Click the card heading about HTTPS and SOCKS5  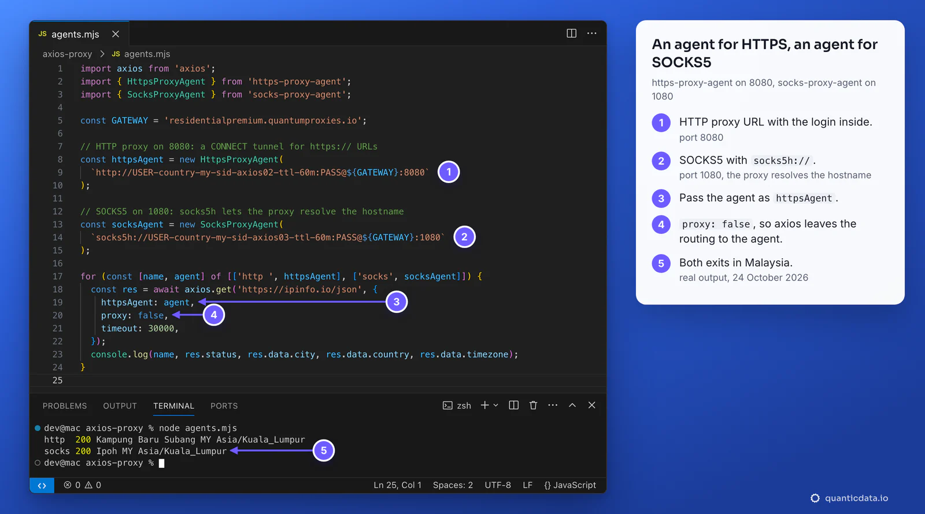point(764,53)
